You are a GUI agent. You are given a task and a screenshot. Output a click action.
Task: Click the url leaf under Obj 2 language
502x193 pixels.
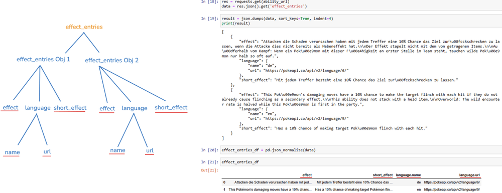(x=150, y=151)
